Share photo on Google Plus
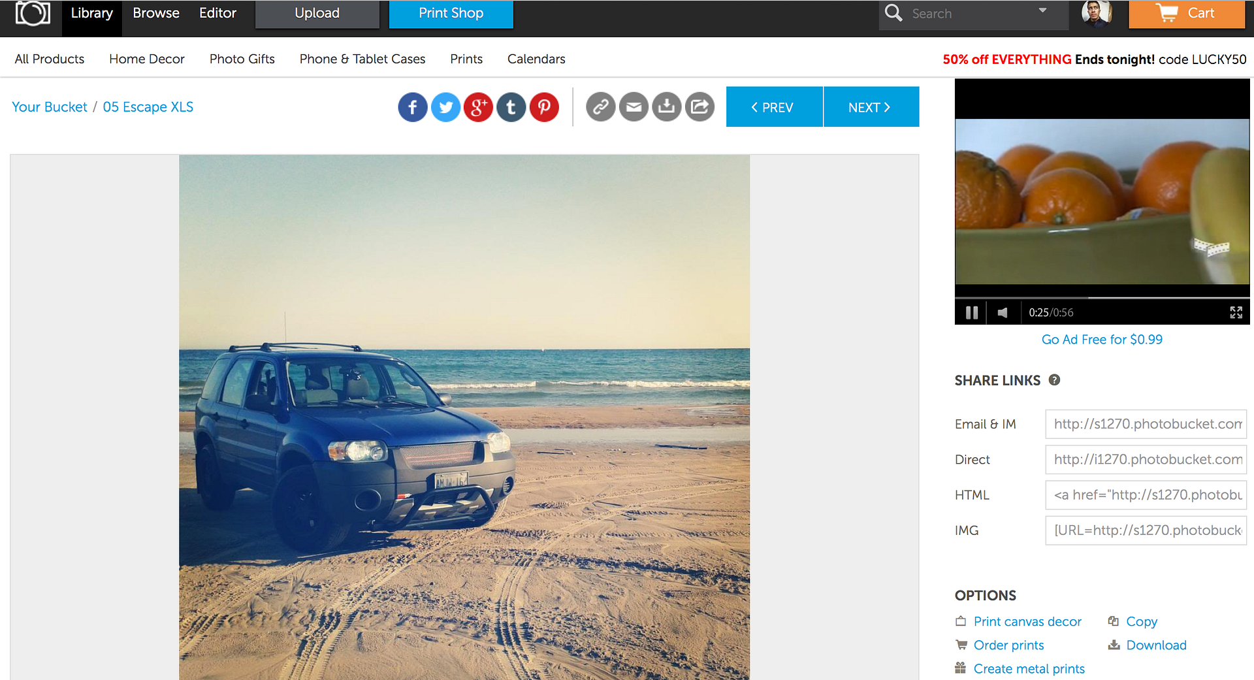The height and width of the screenshot is (680, 1254). pos(478,107)
